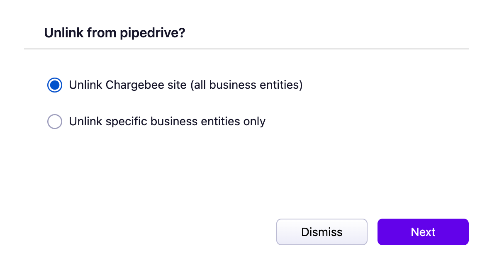Select the Unlink Chargebee site radio button
This screenshot has width=492, height=268.
point(55,85)
